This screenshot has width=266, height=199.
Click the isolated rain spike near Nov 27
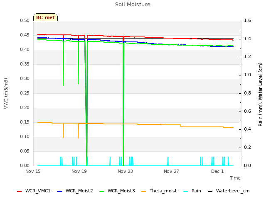click(168, 161)
